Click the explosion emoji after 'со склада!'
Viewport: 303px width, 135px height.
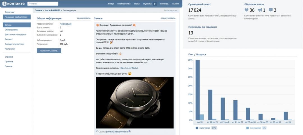(x=134, y=25)
